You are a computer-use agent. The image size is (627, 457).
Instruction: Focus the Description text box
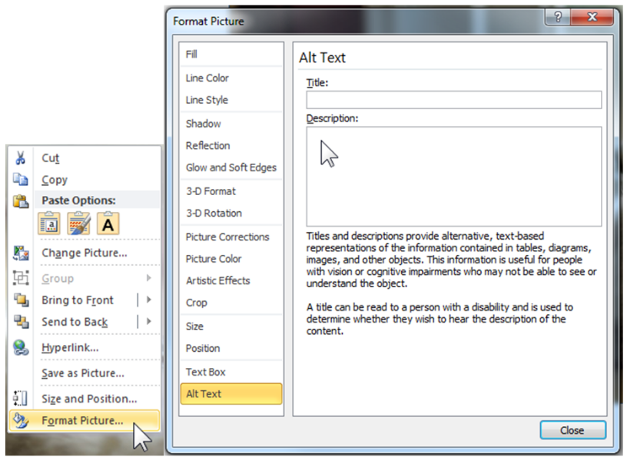[x=453, y=177]
